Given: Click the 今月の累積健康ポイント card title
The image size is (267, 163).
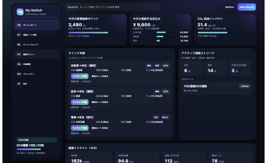Looking at the screenshot, I should 83,19.
